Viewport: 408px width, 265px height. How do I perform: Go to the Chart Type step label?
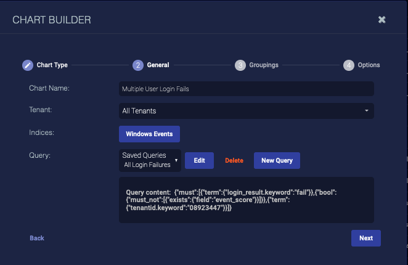(x=52, y=65)
